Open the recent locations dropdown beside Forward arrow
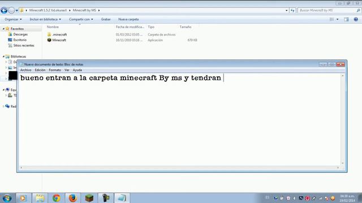362x203 pixels. point(16,11)
